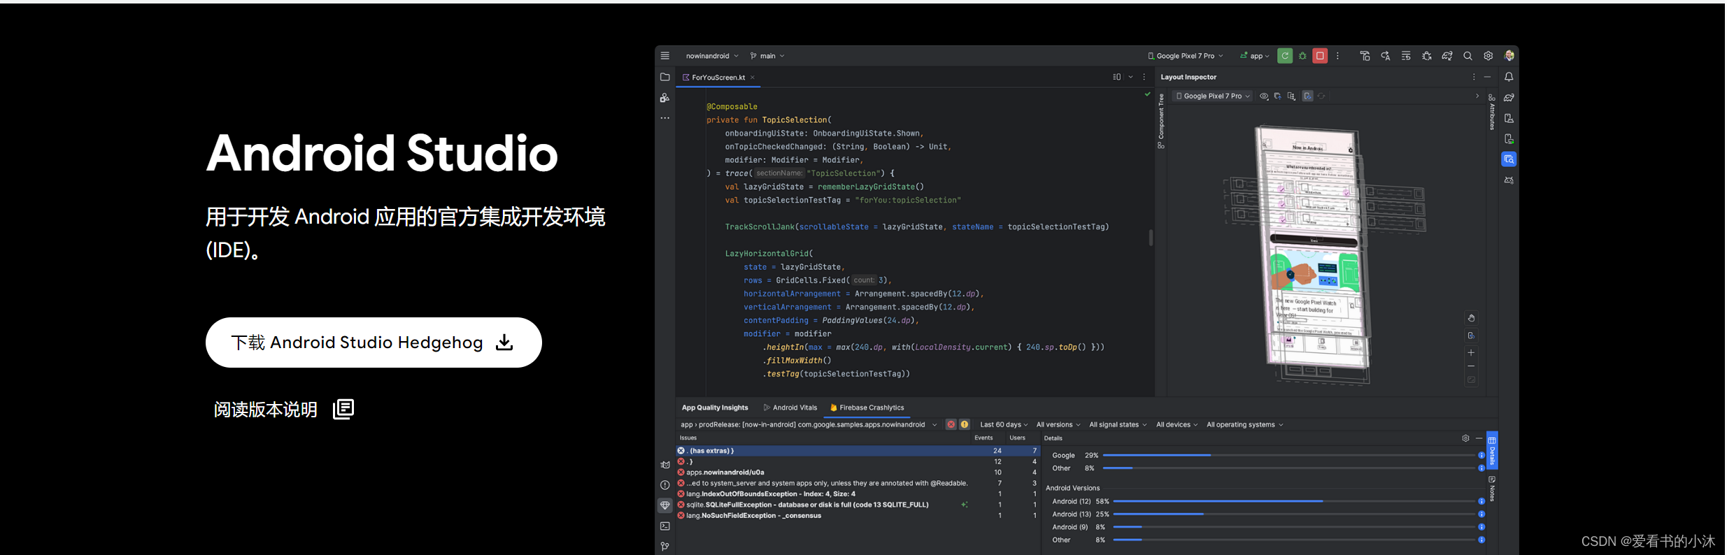Switch to the Android Vitals tab

[x=790, y=408]
